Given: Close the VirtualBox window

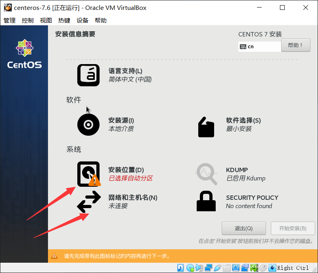Looking at the screenshot, I should [306, 8].
